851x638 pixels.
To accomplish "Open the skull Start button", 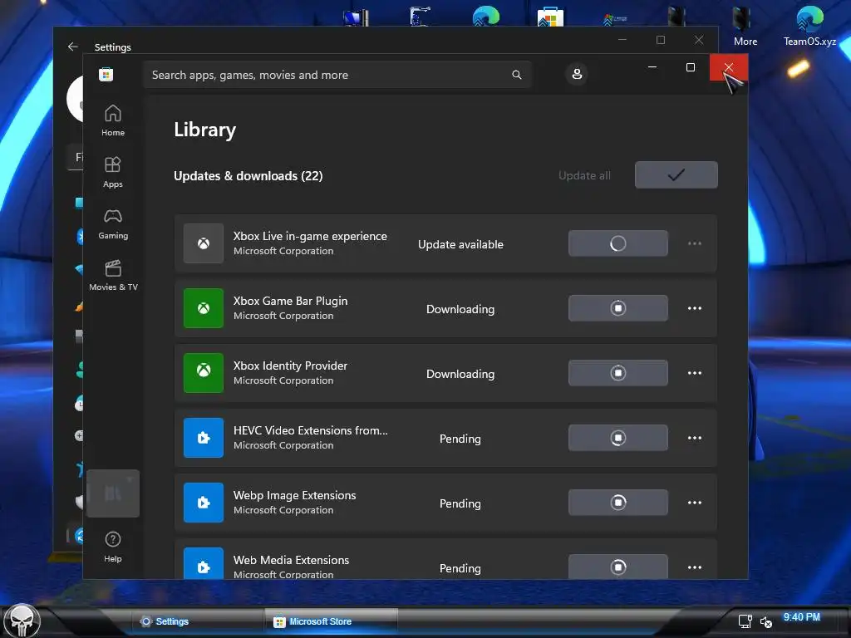I will coord(22,621).
